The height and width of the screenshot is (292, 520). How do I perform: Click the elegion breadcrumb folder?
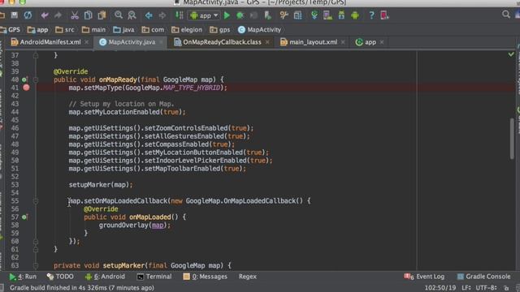[187, 30]
